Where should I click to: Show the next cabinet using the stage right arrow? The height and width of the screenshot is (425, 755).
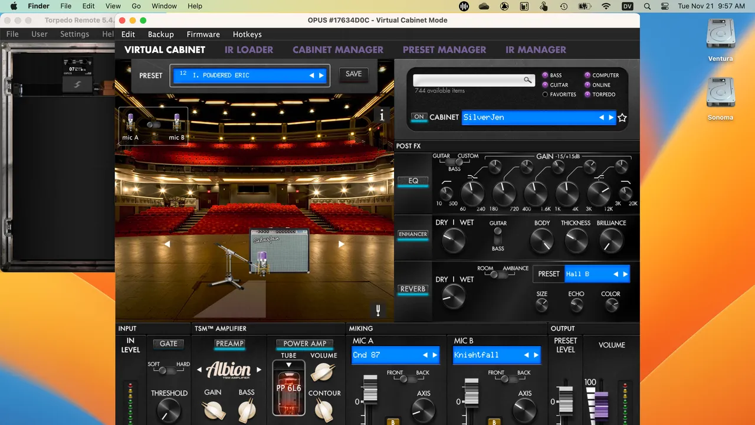point(341,244)
